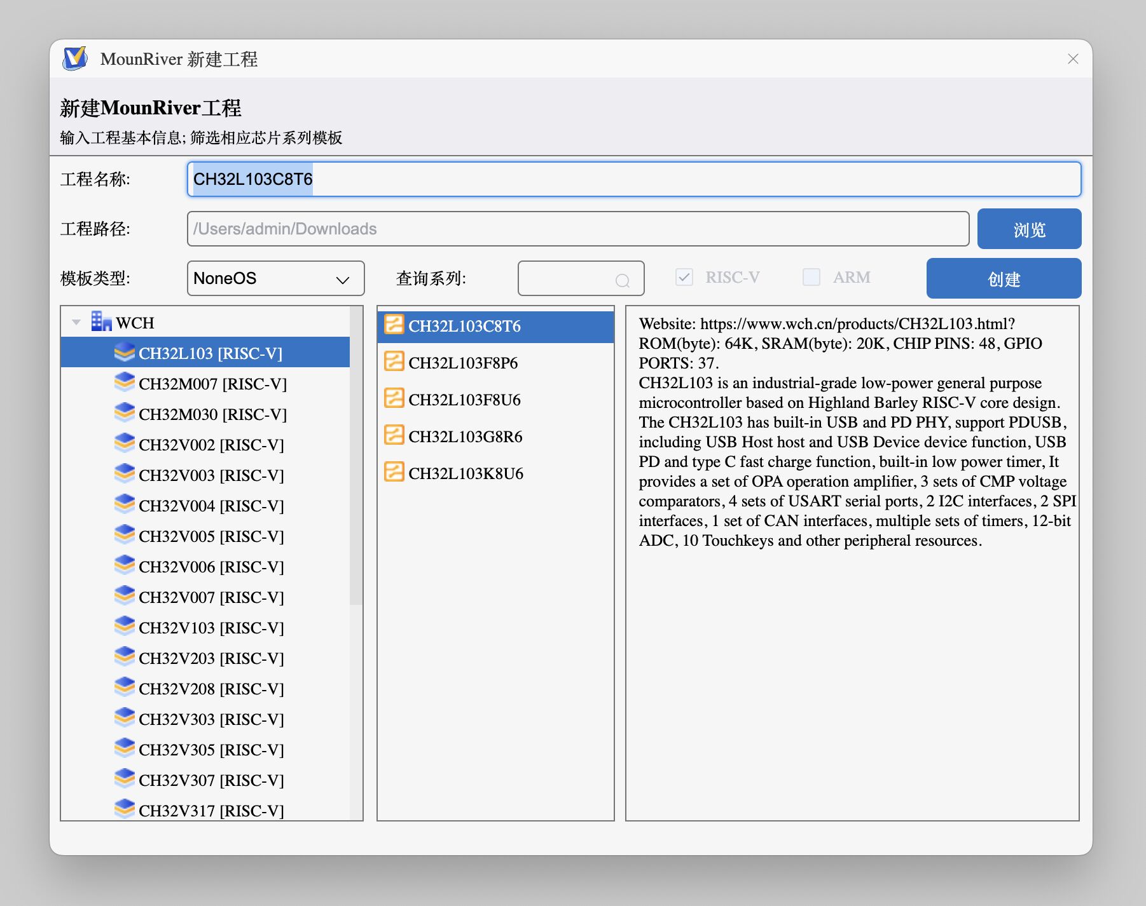1146x906 pixels.
Task: Click the CH32L103G8R6 chip icon
Action: pyautogui.click(x=394, y=435)
